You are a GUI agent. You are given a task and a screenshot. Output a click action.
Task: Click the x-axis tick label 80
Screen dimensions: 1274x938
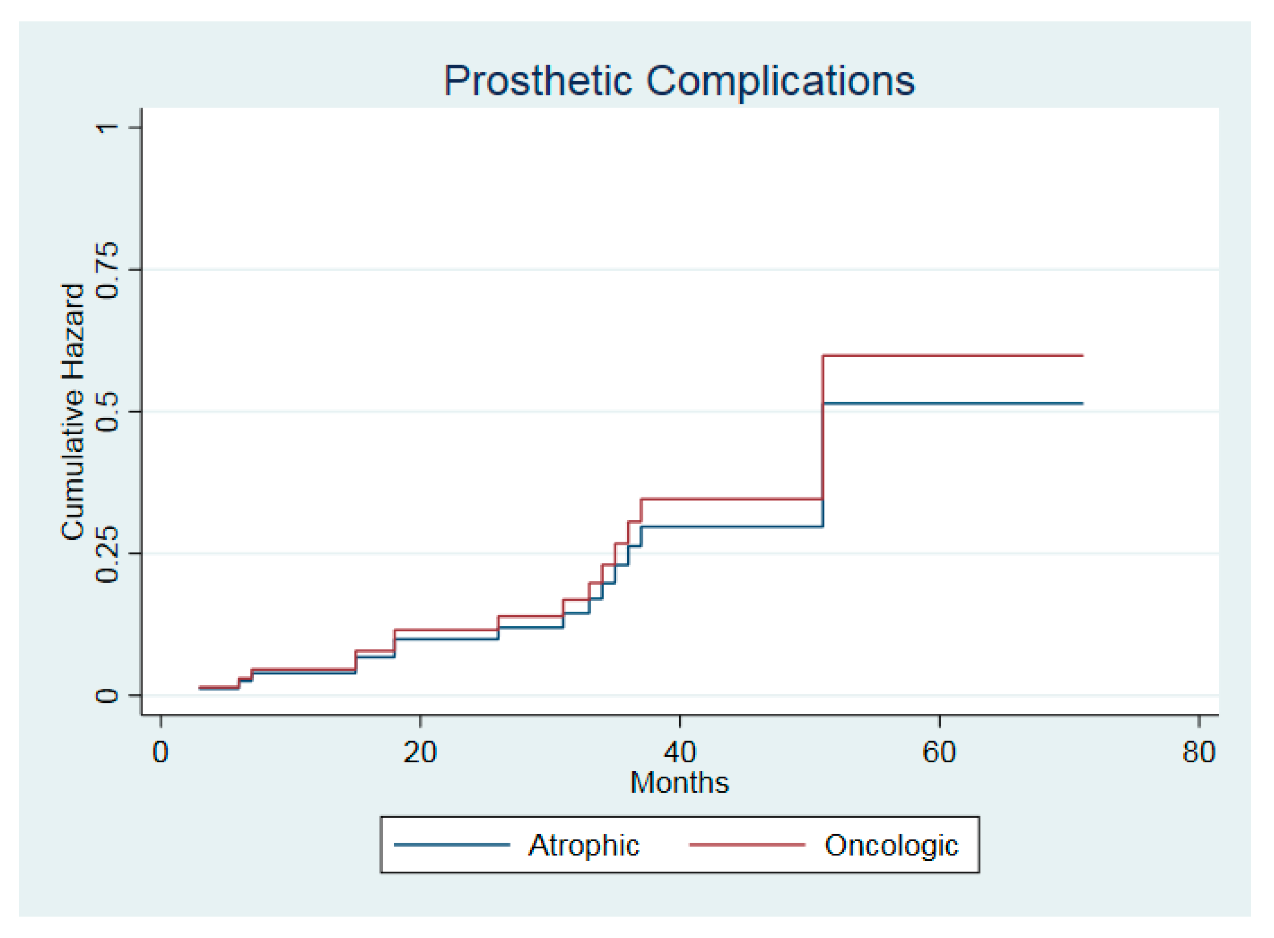click(1199, 753)
